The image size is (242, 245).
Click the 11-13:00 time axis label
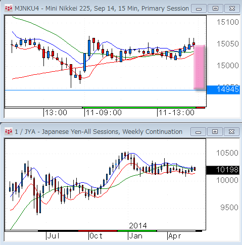coord(176,113)
